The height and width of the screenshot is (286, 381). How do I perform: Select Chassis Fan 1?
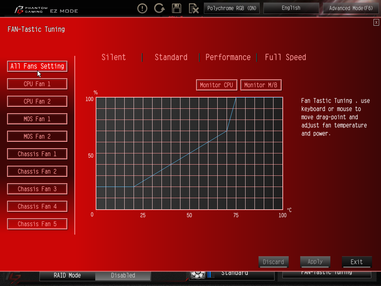37,154
